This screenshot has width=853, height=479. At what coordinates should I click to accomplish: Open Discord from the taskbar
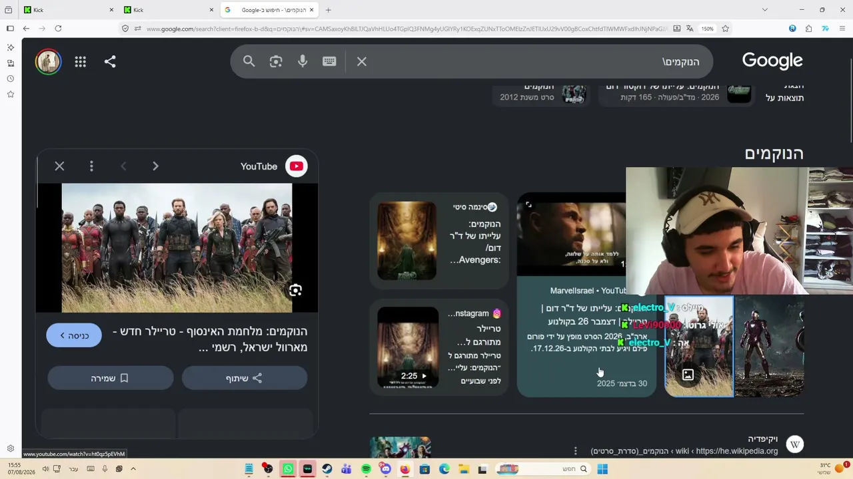[x=385, y=469]
